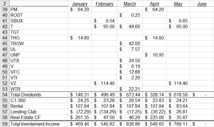Click THO April value 14.80
Image resolution: width=214 pixels, height=127 pixels.
tap(154, 38)
